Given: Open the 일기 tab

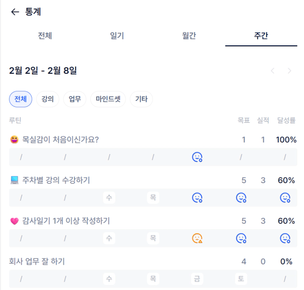Looking at the screenshot, I should 117,36.
